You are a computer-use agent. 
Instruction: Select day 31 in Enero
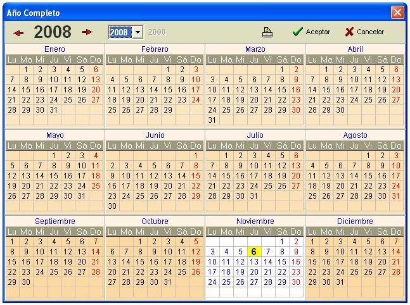[x=54, y=110]
